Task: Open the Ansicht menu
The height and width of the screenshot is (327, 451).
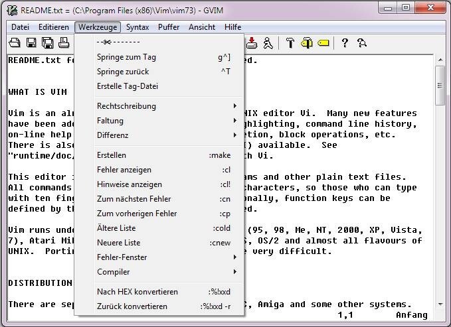Action: tap(202, 27)
